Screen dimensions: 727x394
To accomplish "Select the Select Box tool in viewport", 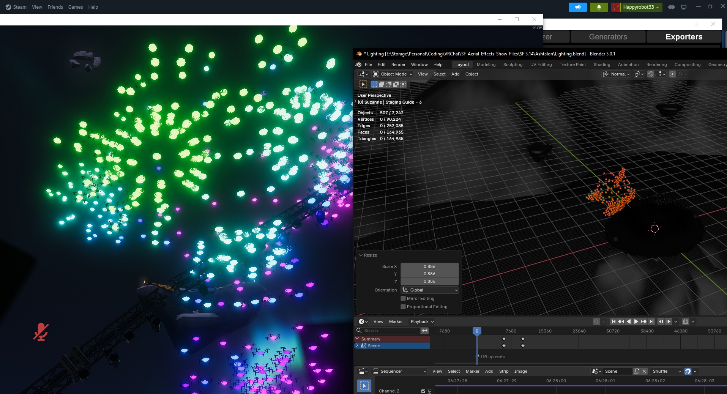I will [363, 84].
